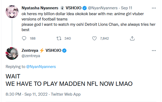Image resolution: width=162 pixels, height=102 pixels.
Task: Open the Sep 11 timestamp link
Action: click(x=127, y=8)
